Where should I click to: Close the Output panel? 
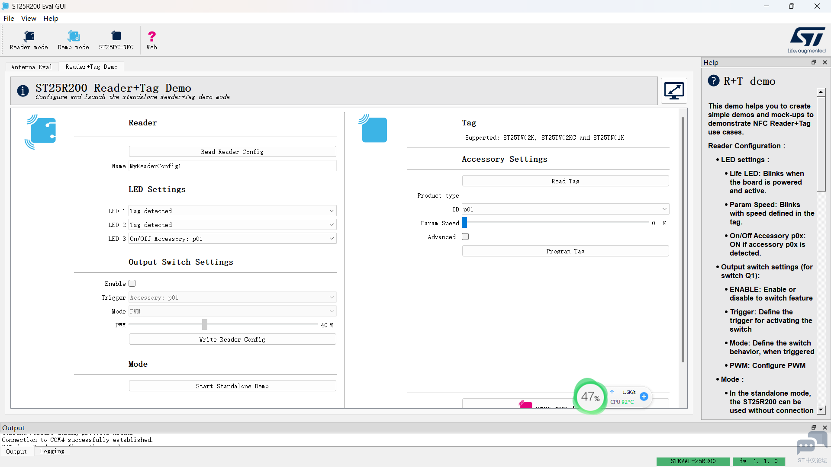(825, 427)
